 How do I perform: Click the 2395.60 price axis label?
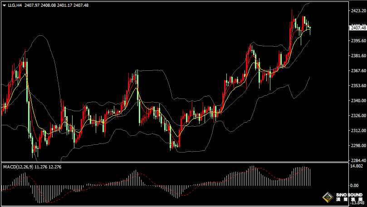click(358, 40)
